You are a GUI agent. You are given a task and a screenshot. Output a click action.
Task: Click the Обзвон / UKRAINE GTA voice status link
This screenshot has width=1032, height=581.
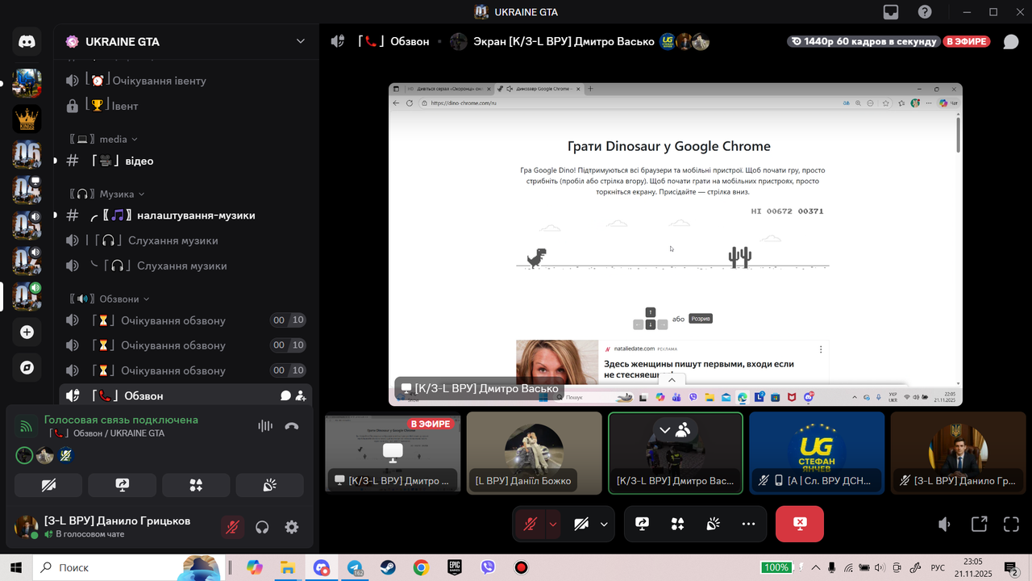click(x=108, y=433)
